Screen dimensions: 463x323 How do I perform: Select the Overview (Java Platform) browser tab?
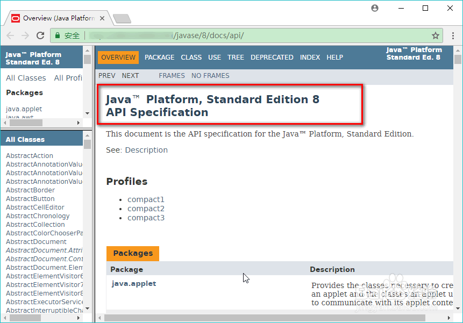coord(58,18)
